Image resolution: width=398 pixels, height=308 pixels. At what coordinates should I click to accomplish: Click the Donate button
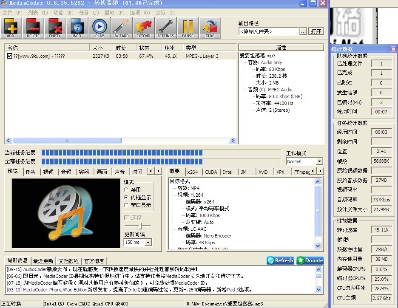coord(310,260)
